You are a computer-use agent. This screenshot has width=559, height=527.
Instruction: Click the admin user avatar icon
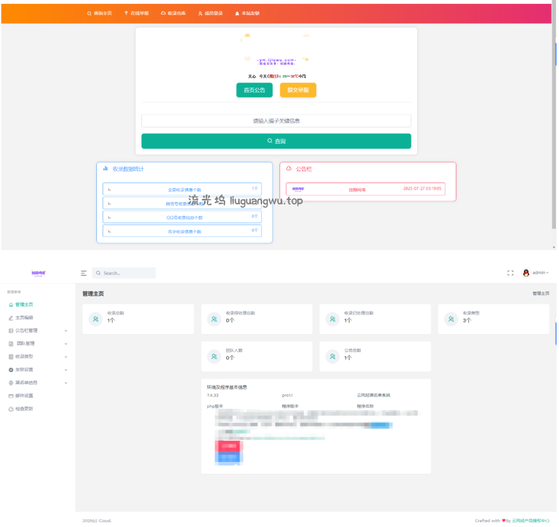tap(526, 273)
